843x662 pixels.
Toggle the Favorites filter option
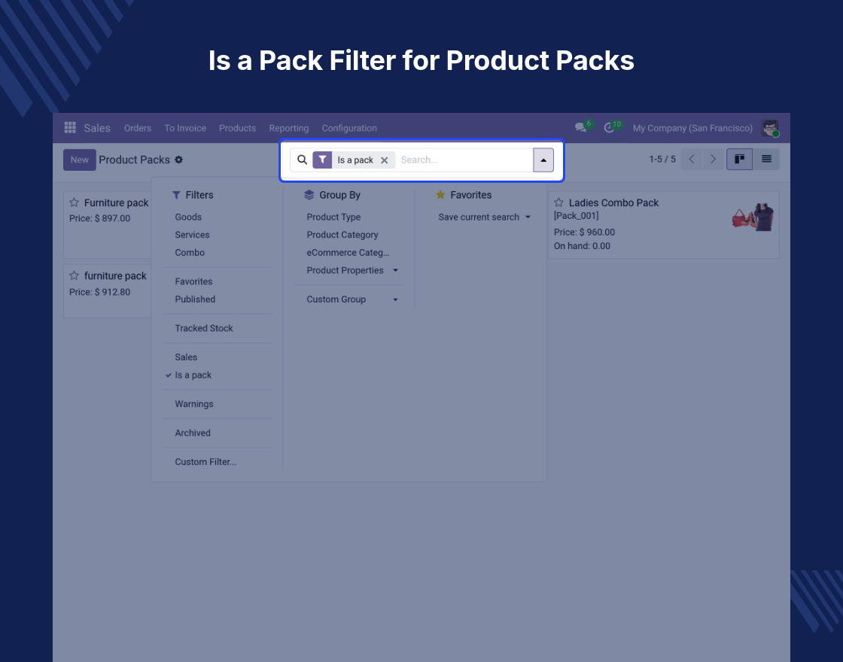193,281
